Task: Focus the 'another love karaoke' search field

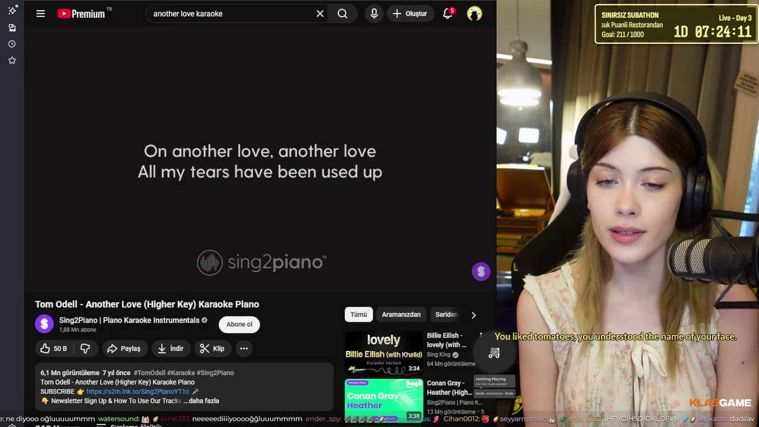Action: pyautogui.click(x=231, y=14)
